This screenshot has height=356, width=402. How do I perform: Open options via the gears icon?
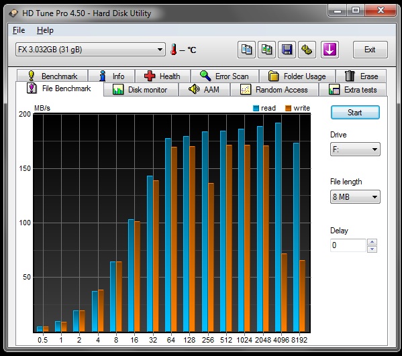307,50
